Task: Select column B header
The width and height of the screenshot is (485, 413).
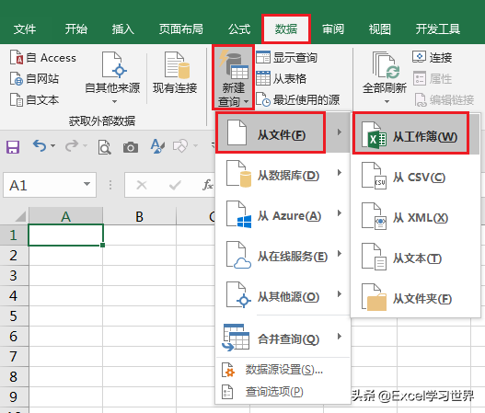Action: click(140, 216)
